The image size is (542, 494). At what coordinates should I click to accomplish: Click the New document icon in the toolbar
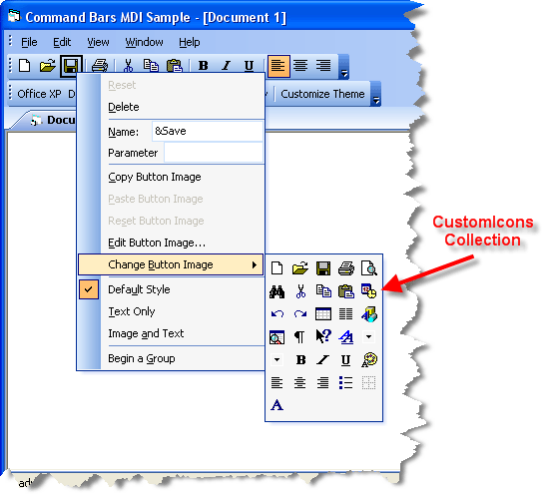pyautogui.click(x=25, y=65)
